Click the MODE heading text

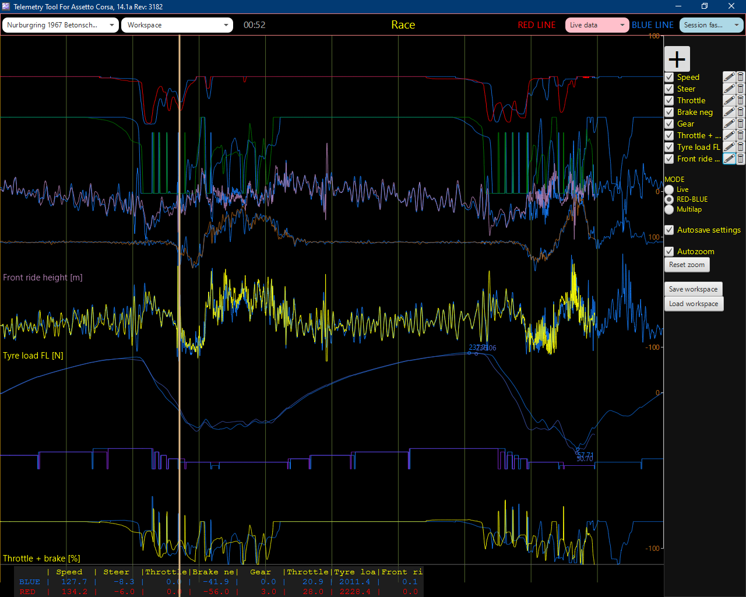click(675, 180)
